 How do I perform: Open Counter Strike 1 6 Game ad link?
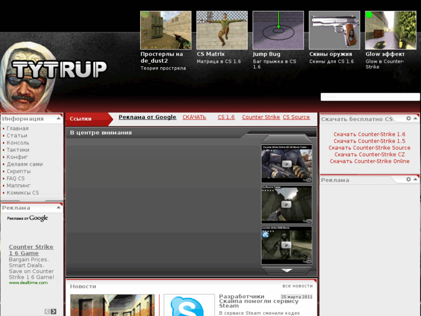(x=31, y=250)
